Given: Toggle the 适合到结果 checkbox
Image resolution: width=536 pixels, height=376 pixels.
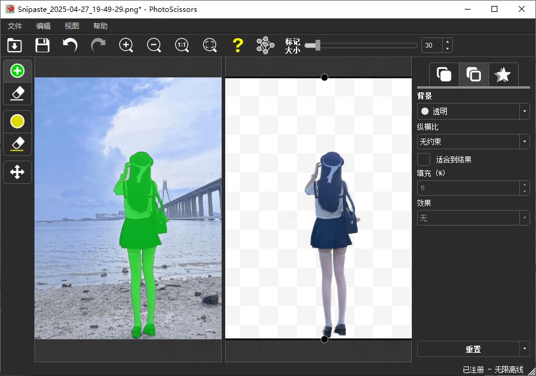Looking at the screenshot, I should pos(424,159).
